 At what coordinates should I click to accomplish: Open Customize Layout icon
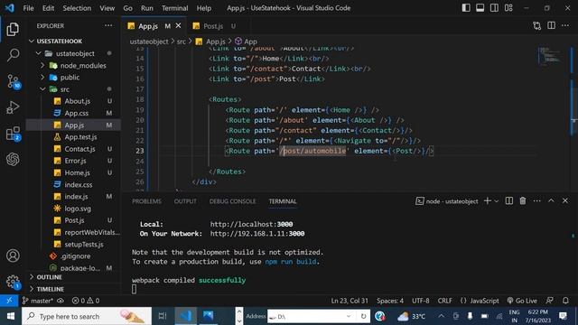click(x=508, y=8)
